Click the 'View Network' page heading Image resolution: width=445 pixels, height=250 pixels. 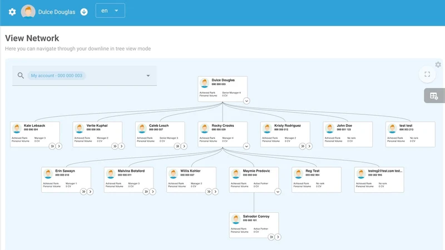[x=32, y=38]
